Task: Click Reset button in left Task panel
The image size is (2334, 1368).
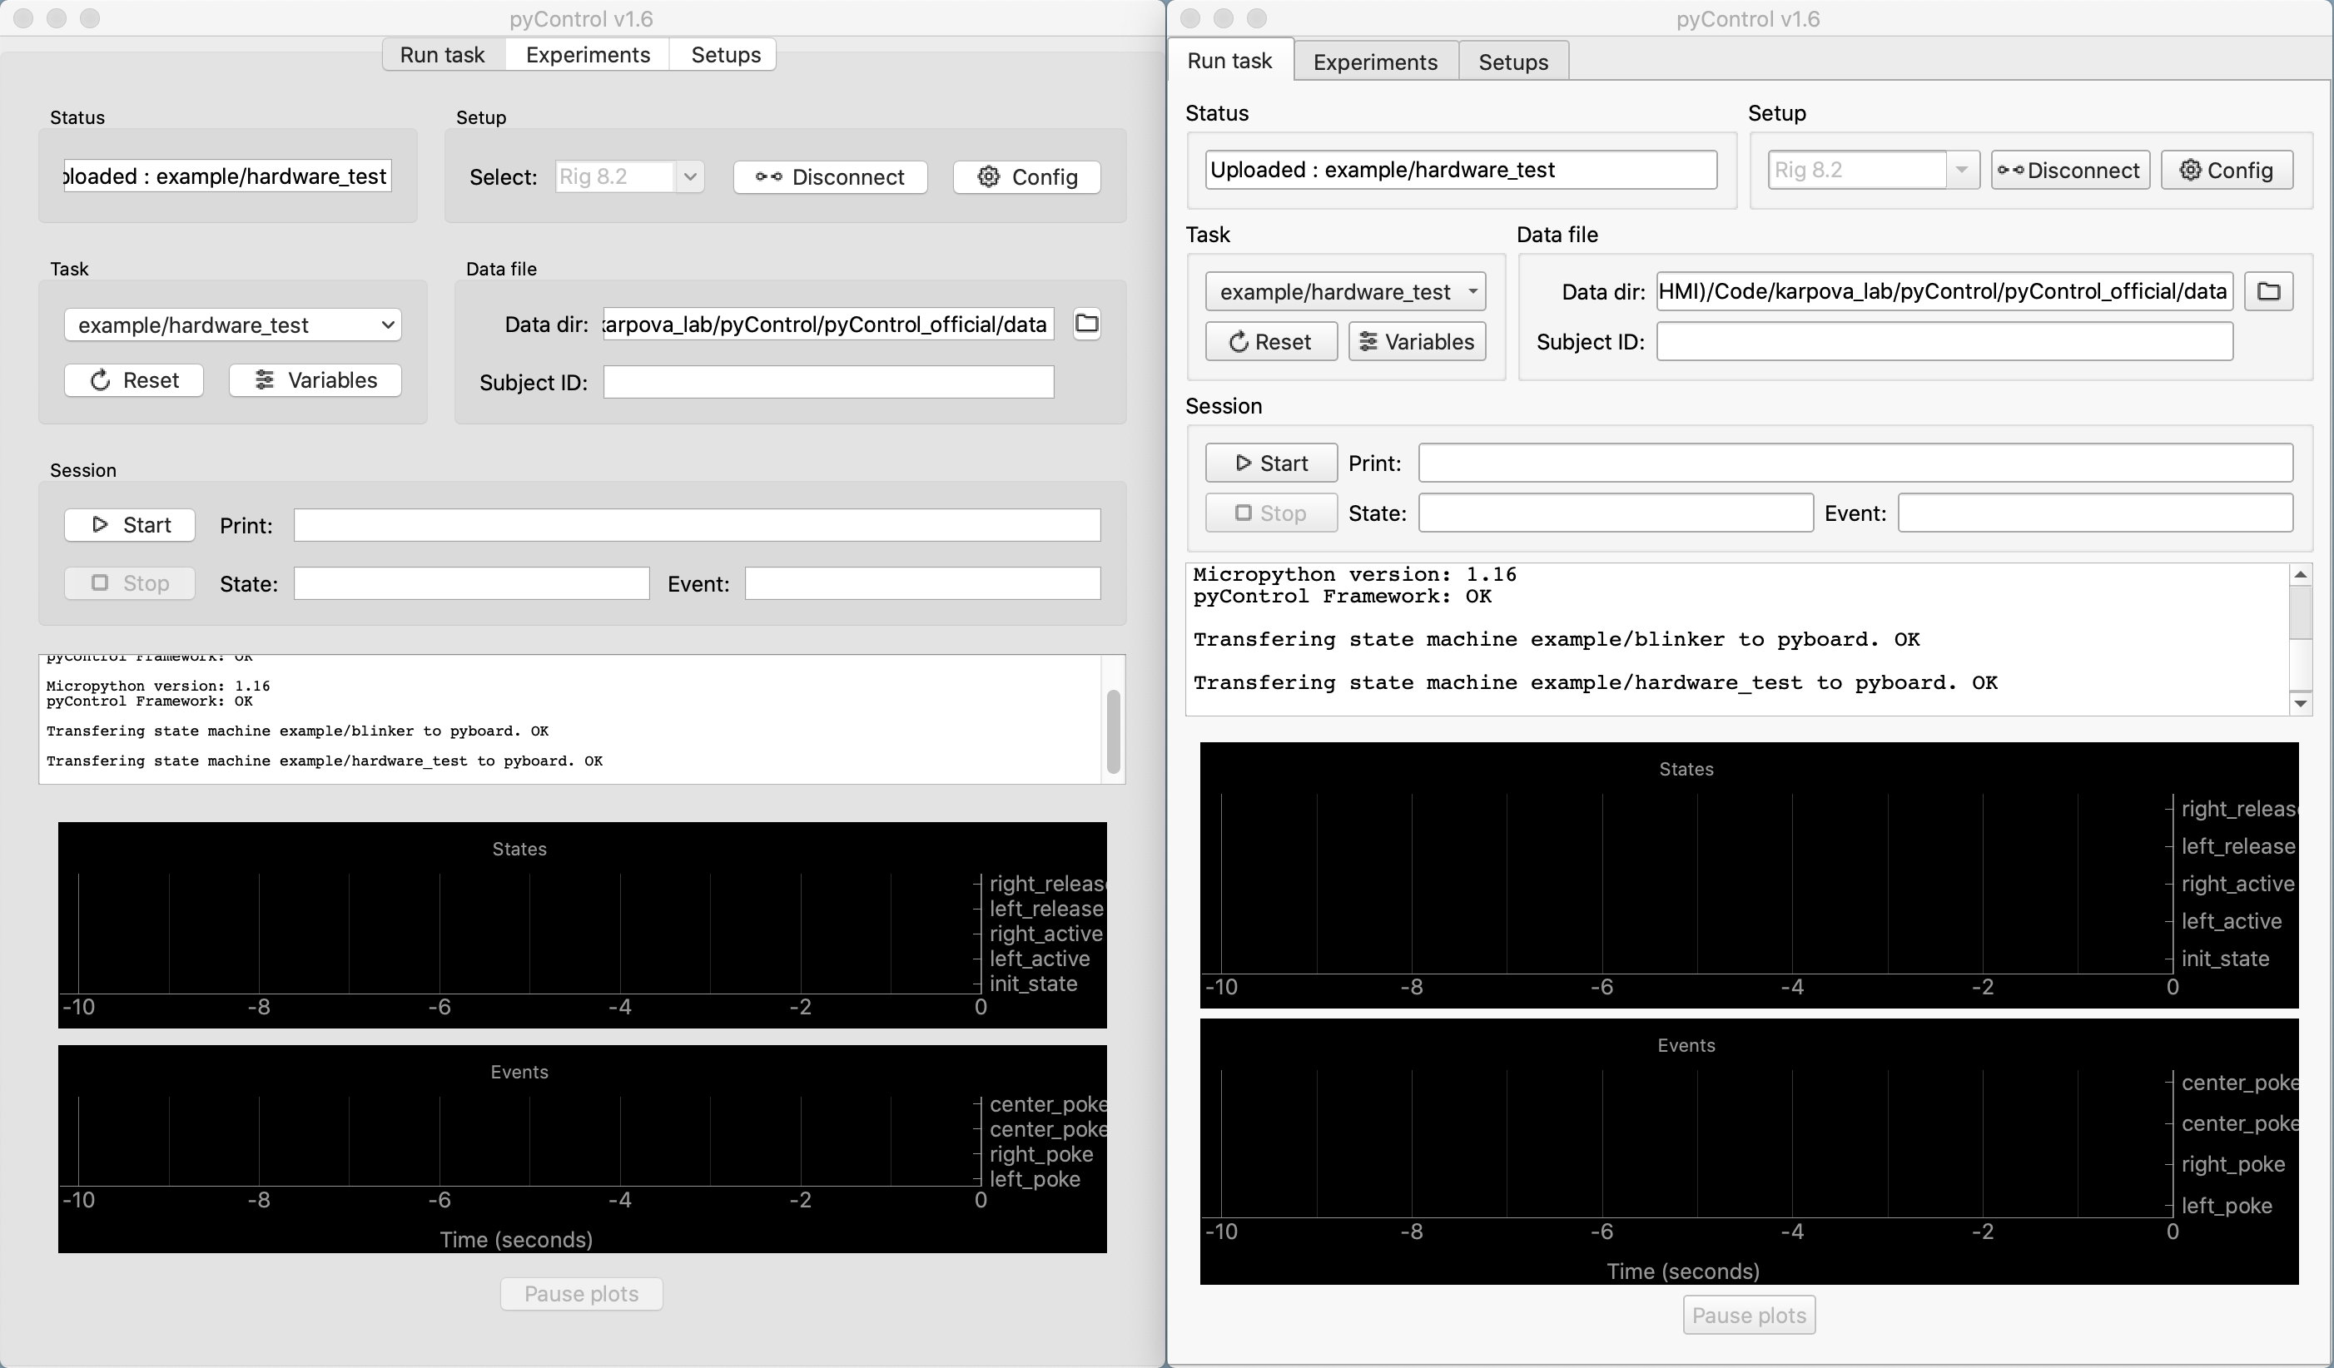Action: tap(133, 379)
